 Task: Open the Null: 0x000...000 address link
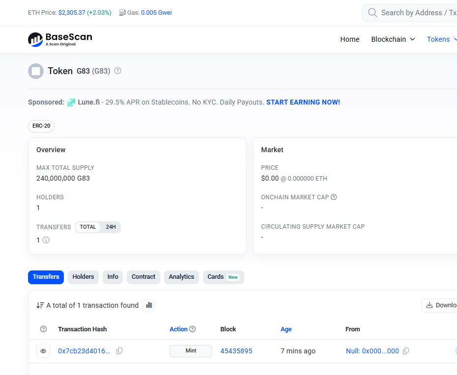click(372, 351)
